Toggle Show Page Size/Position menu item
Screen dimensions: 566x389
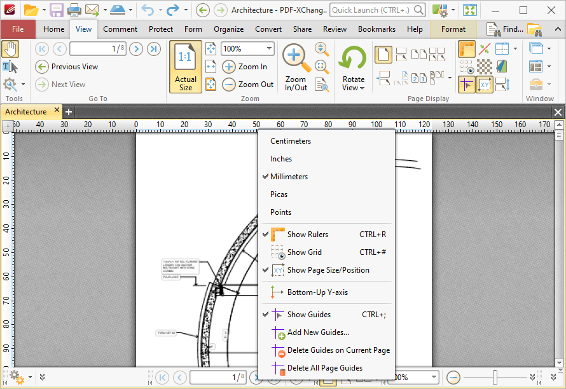[327, 270]
